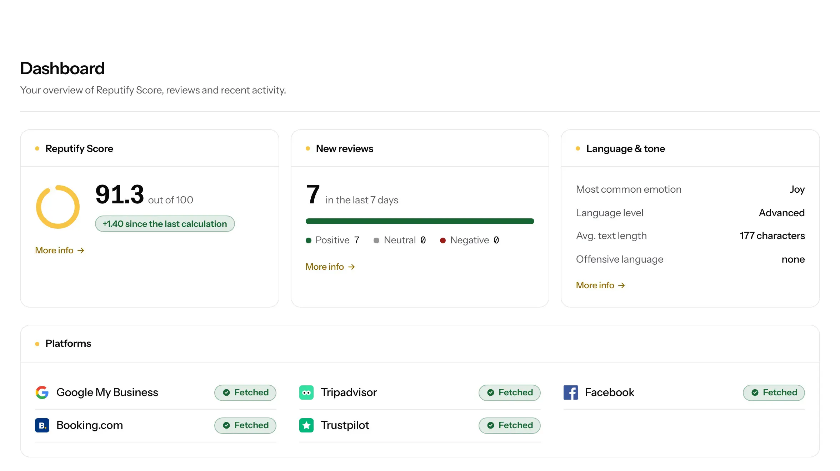Click the 'none' offensive language value
The height and width of the screenshot is (471, 840).
(x=793, y=259)
